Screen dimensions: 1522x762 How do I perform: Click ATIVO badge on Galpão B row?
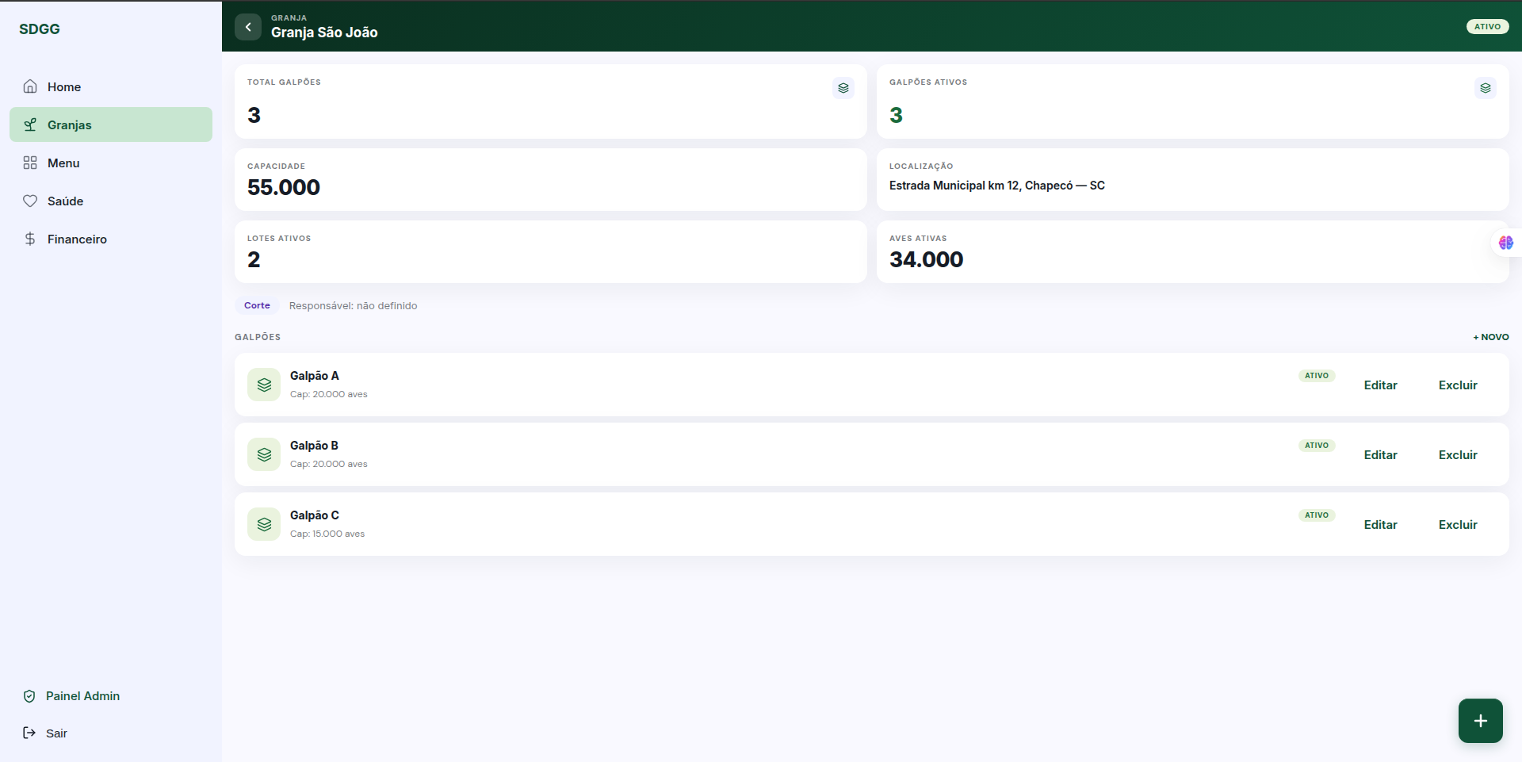click(x=1317, y=446)
